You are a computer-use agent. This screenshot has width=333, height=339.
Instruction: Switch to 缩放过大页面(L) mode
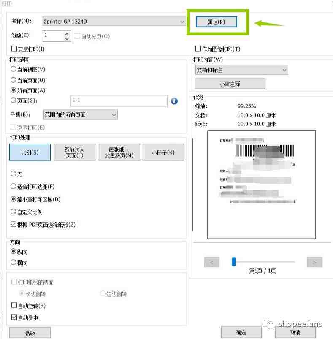[75, 152]
